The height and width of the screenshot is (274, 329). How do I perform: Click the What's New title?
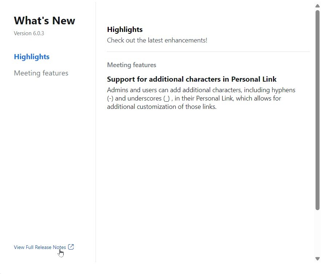44,20
